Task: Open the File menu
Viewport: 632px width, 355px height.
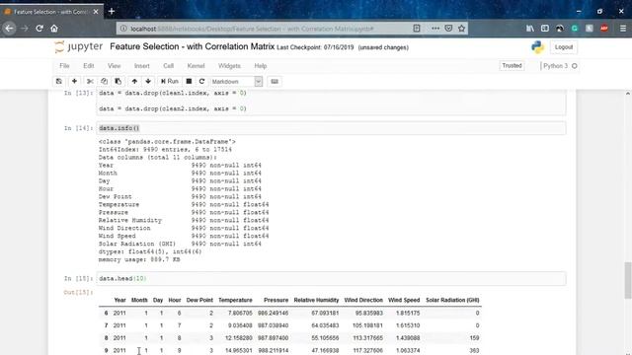Action: 64,66
